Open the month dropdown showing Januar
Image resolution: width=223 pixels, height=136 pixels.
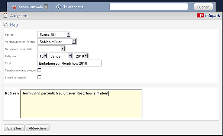61,56
